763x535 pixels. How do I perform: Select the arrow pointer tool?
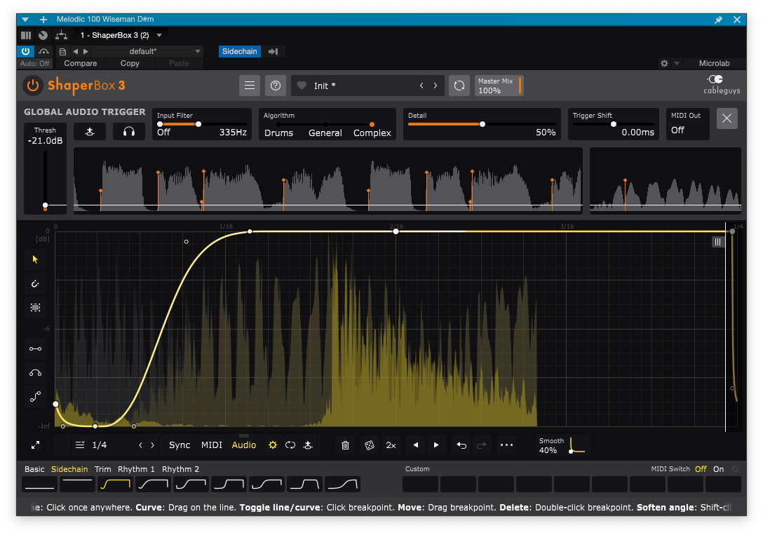(x=35, y=259)
